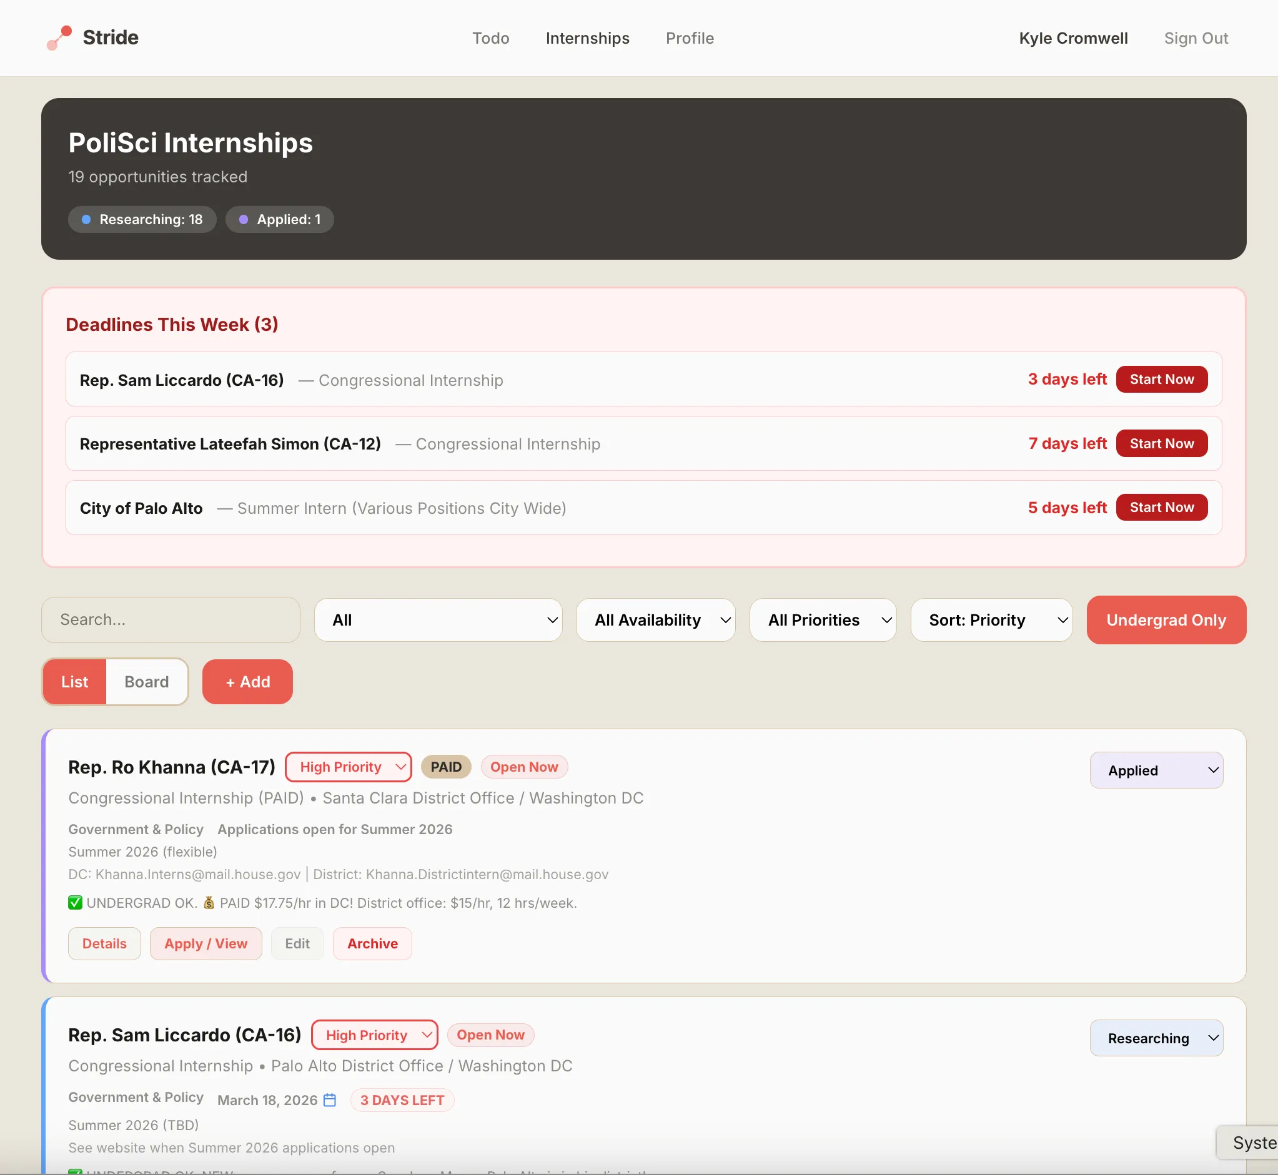Open Researching dropdown on Sam Liccardo card
This screenshot has height=1175, width=1278.
(1156, 1038)
